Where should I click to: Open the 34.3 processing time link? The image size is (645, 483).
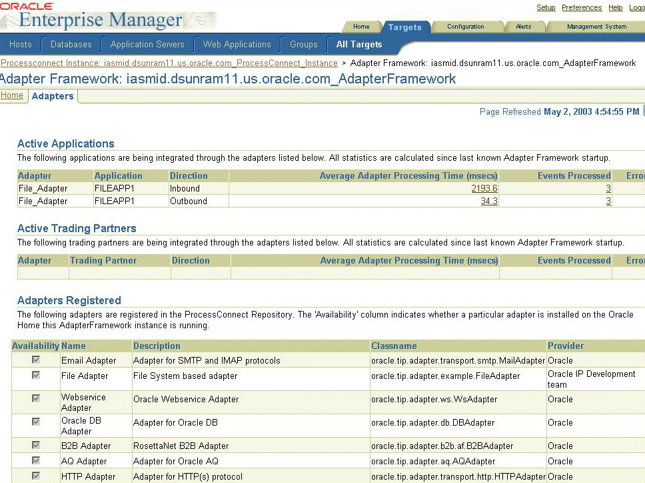pos(489,201)
